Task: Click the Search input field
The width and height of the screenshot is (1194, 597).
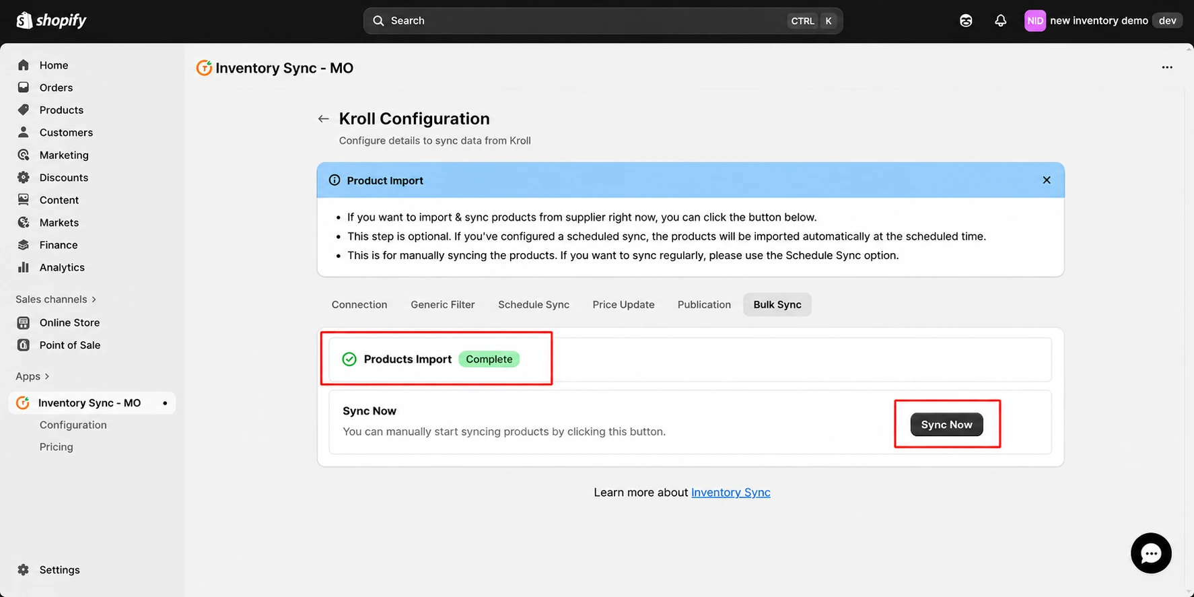Action: 603,21
